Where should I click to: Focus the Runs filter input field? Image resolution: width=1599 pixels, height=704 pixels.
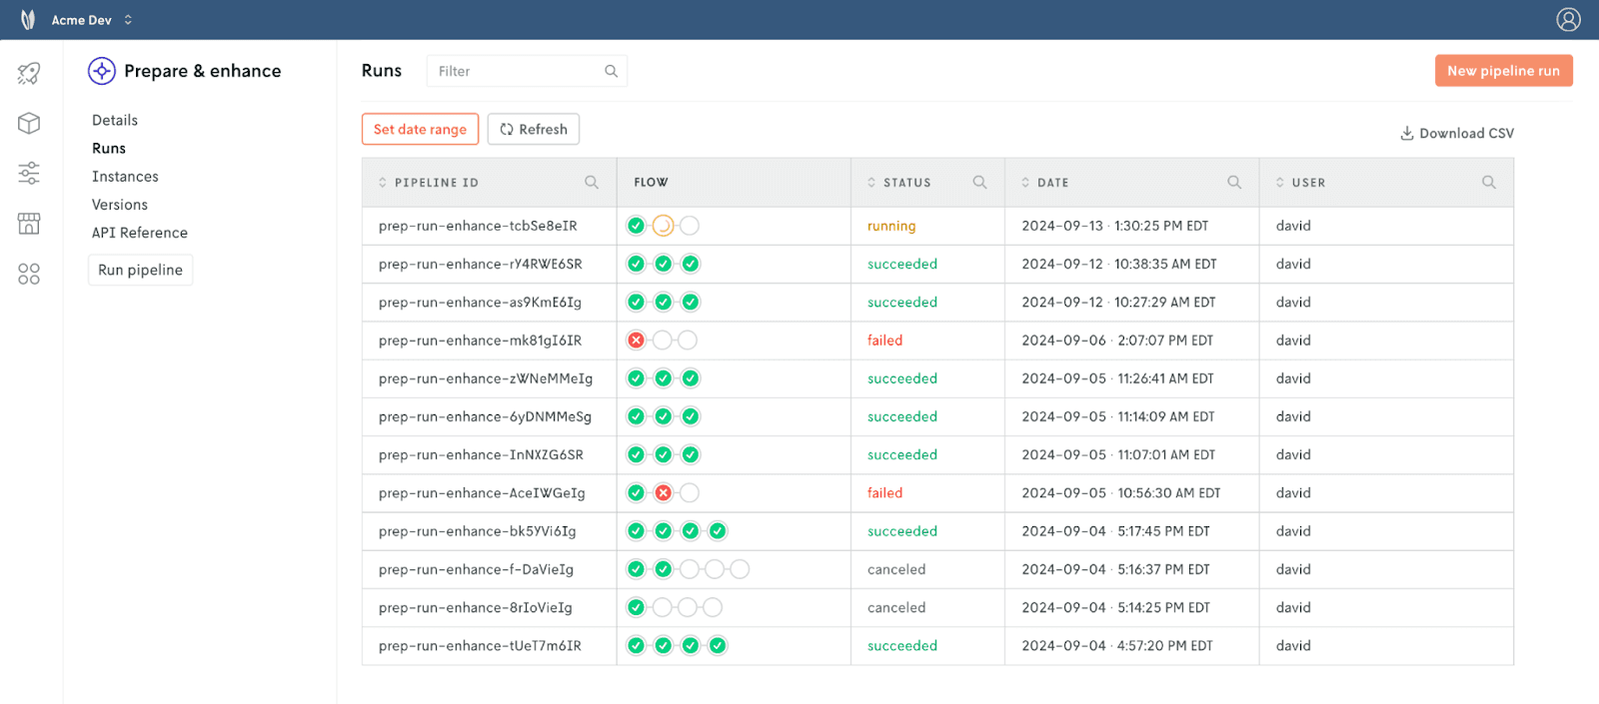pos(527,71)
